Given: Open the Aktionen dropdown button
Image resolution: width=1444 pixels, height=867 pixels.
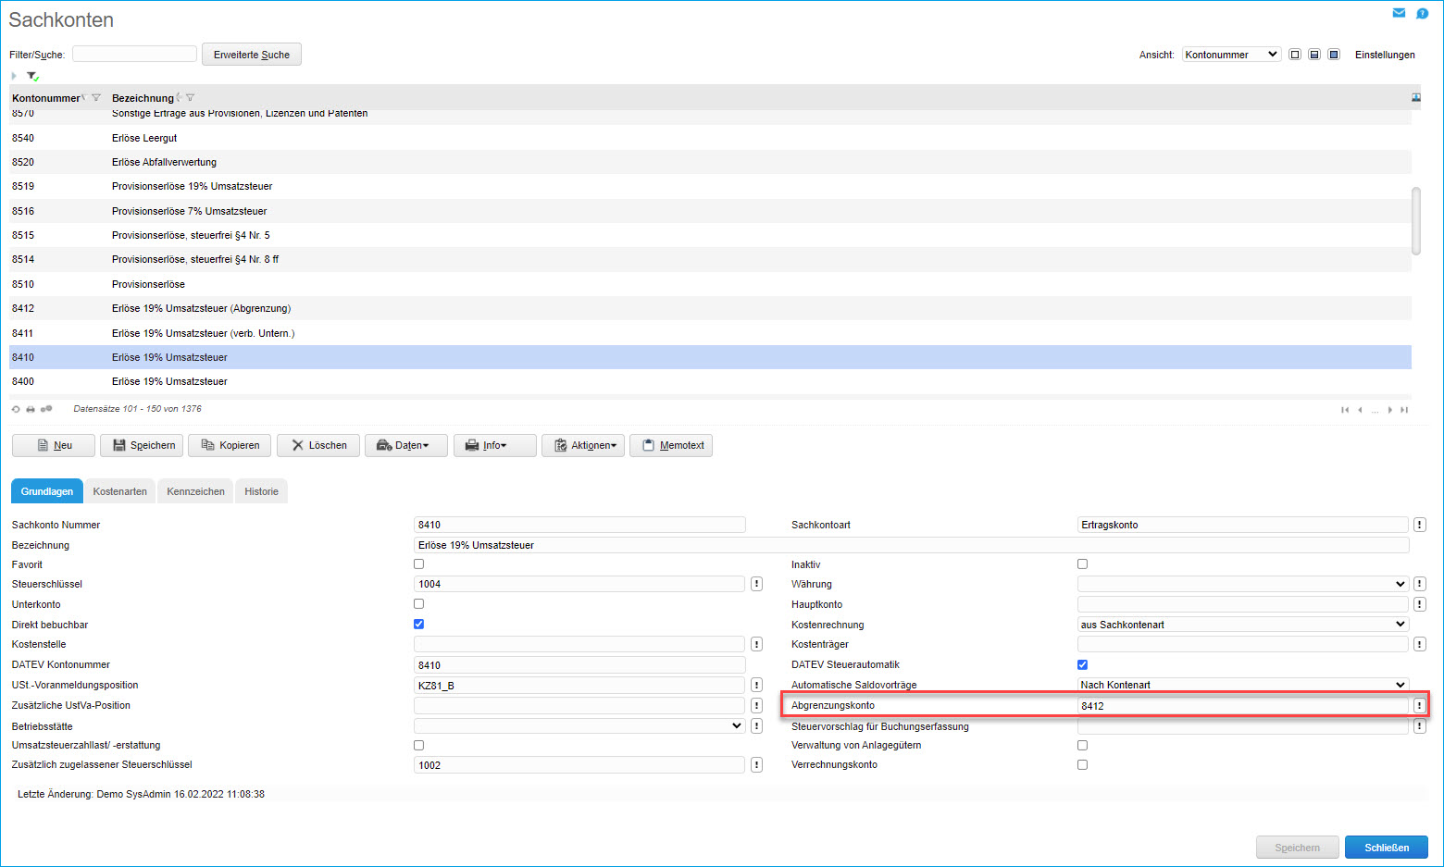Looking at the screenshot, I should [583, 446].
